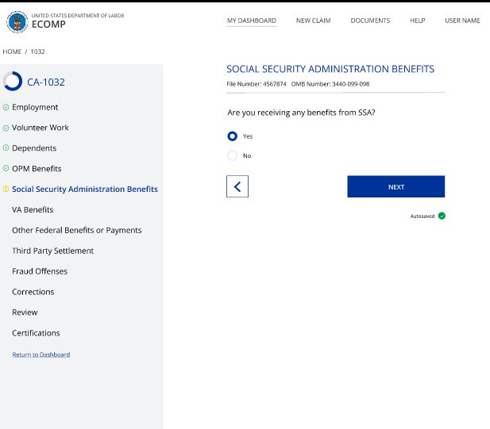Open the VA Benefits section

[33, 210]
